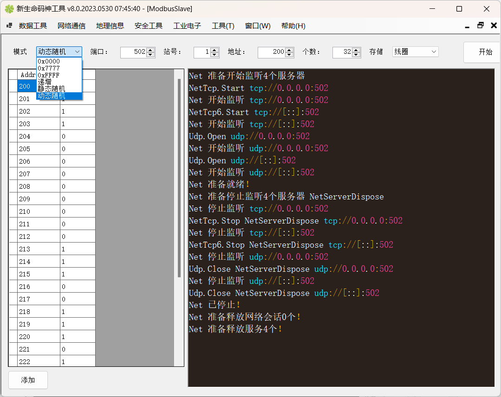Expand the 存储 storage dropdown showing 线圈
The height and width of the screenshot is (397, 501).
coord(416,51)
